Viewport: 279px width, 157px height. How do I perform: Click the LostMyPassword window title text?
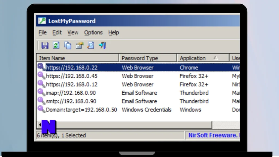(72, 21)
